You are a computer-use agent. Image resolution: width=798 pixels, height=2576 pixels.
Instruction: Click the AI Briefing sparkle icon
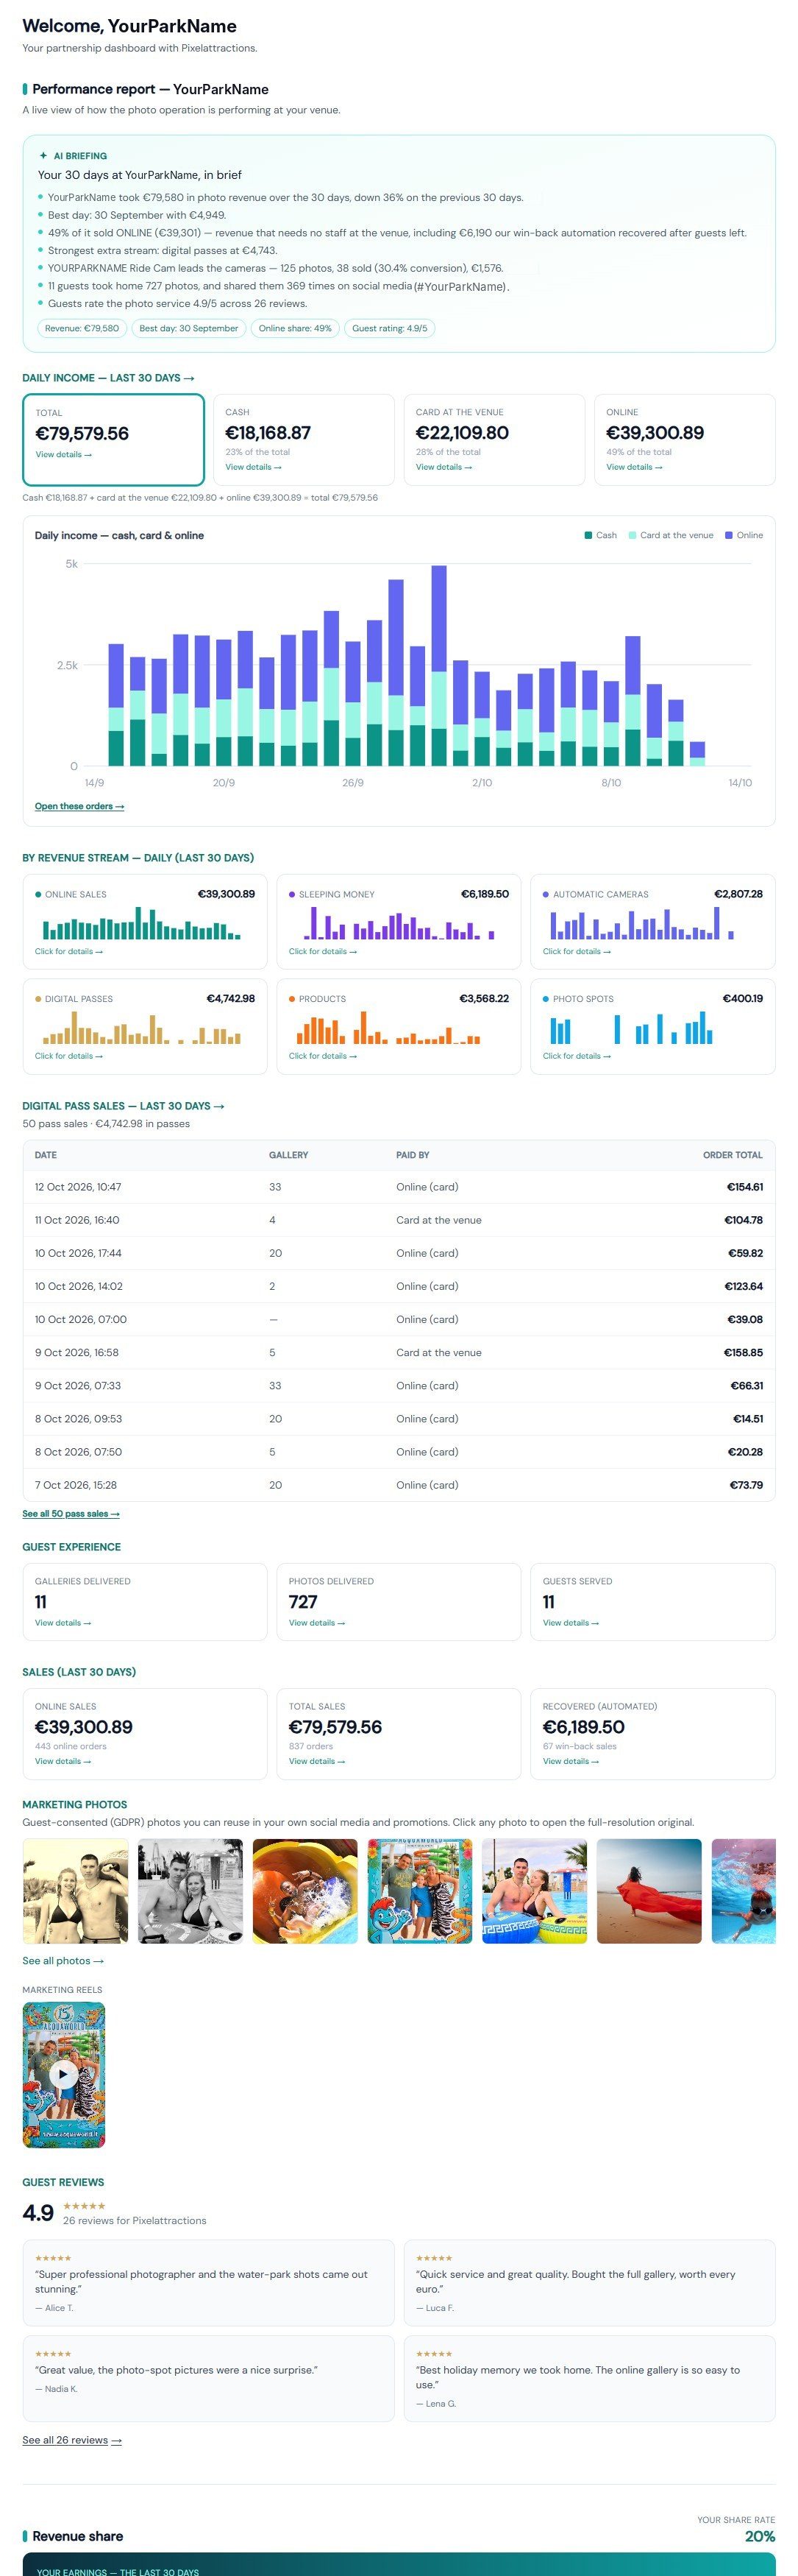pos(43,156)
